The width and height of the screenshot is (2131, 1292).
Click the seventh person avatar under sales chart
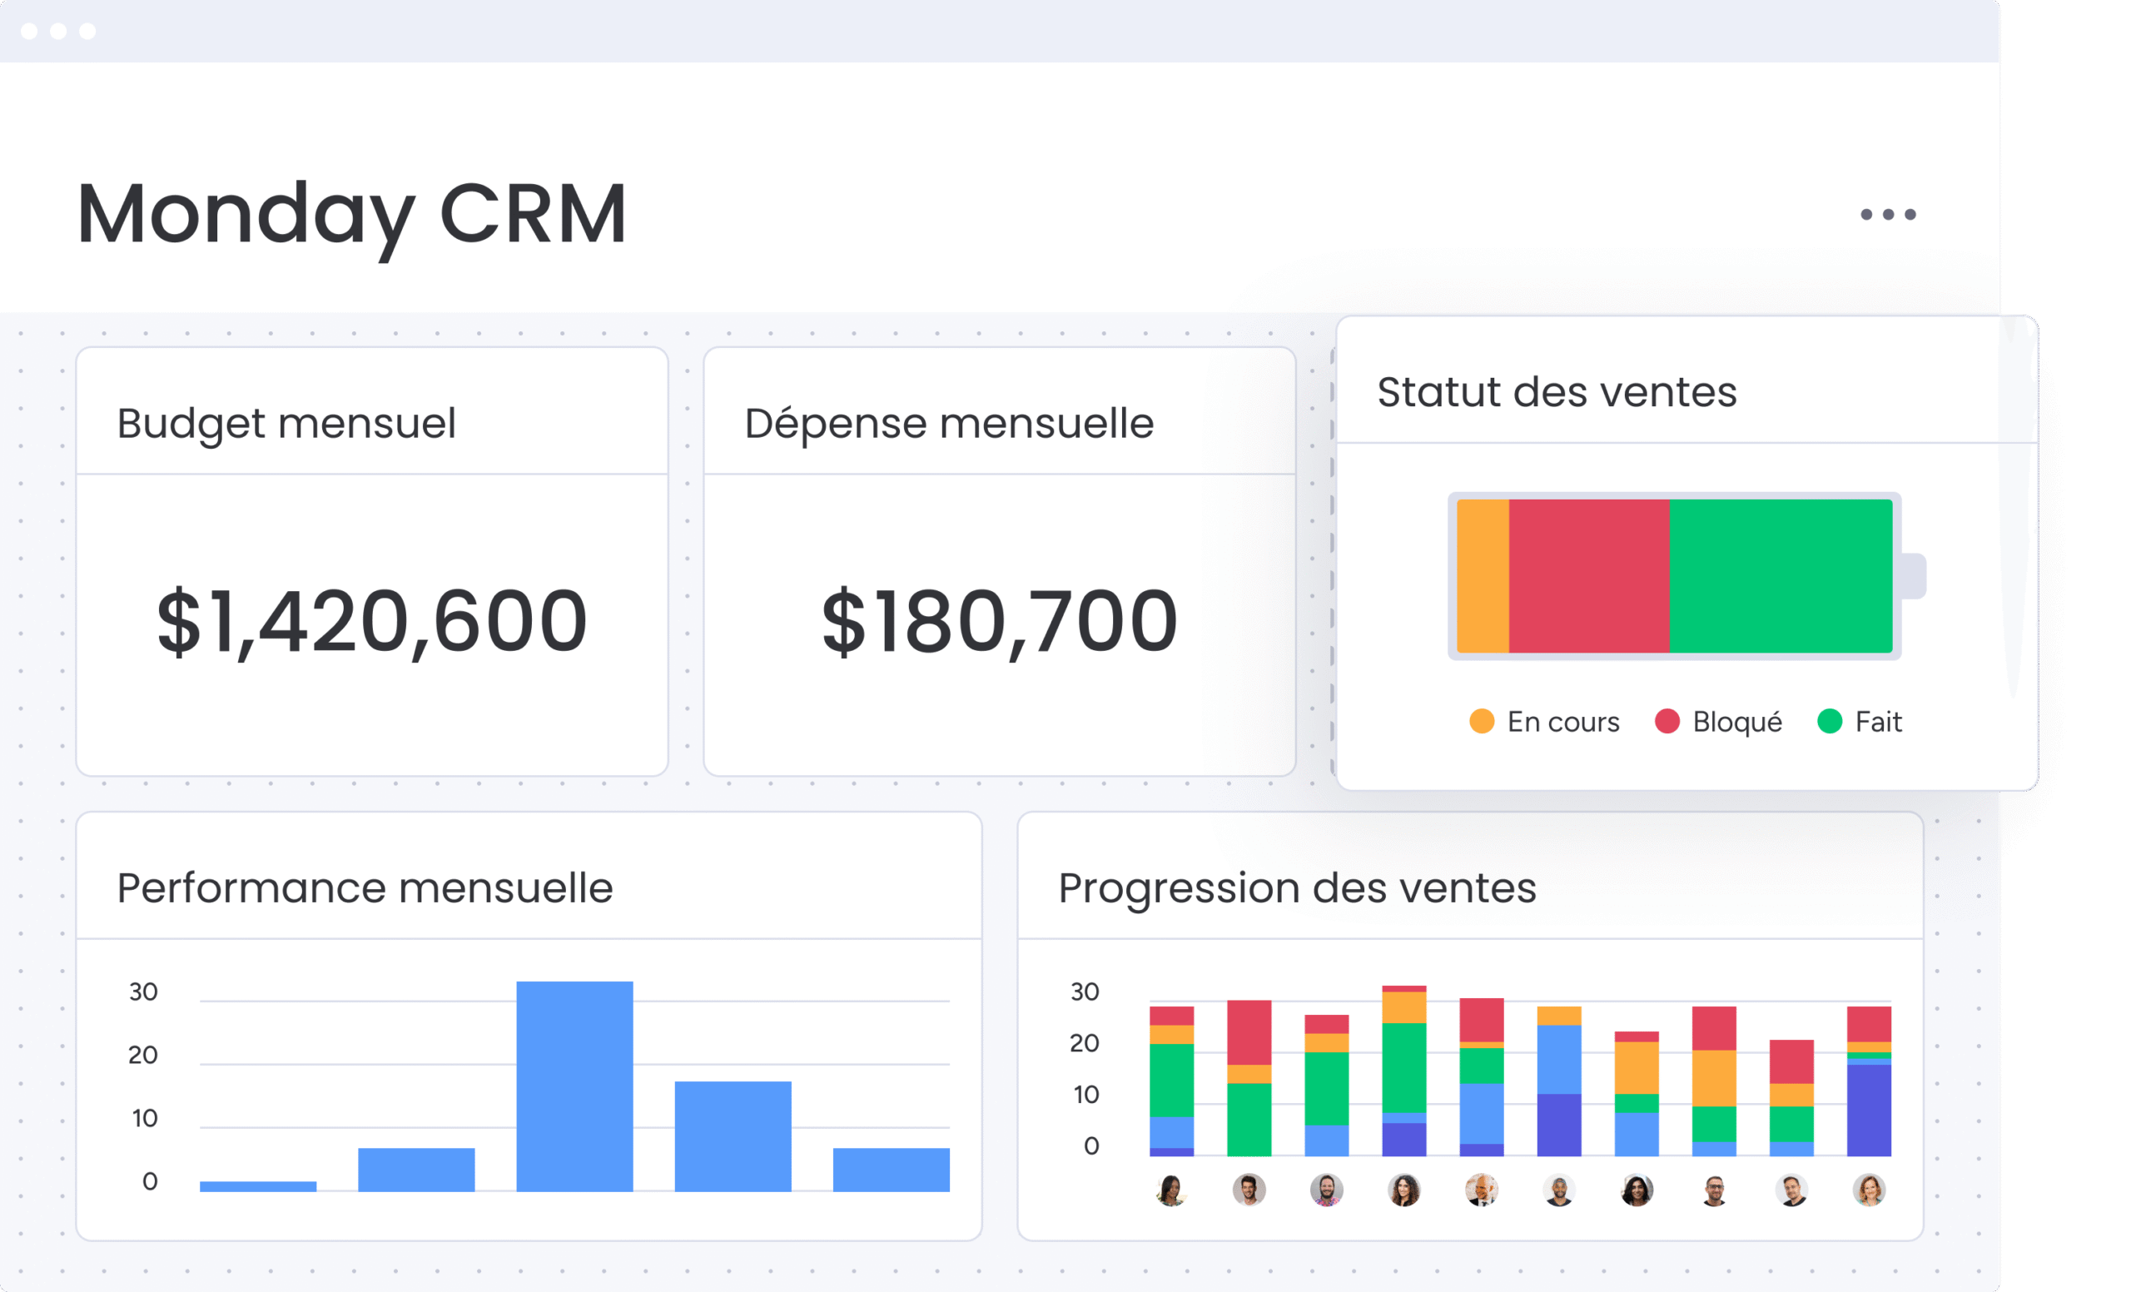[1637, 1190]
